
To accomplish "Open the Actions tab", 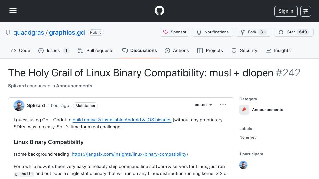I will (x=177, y=50).
